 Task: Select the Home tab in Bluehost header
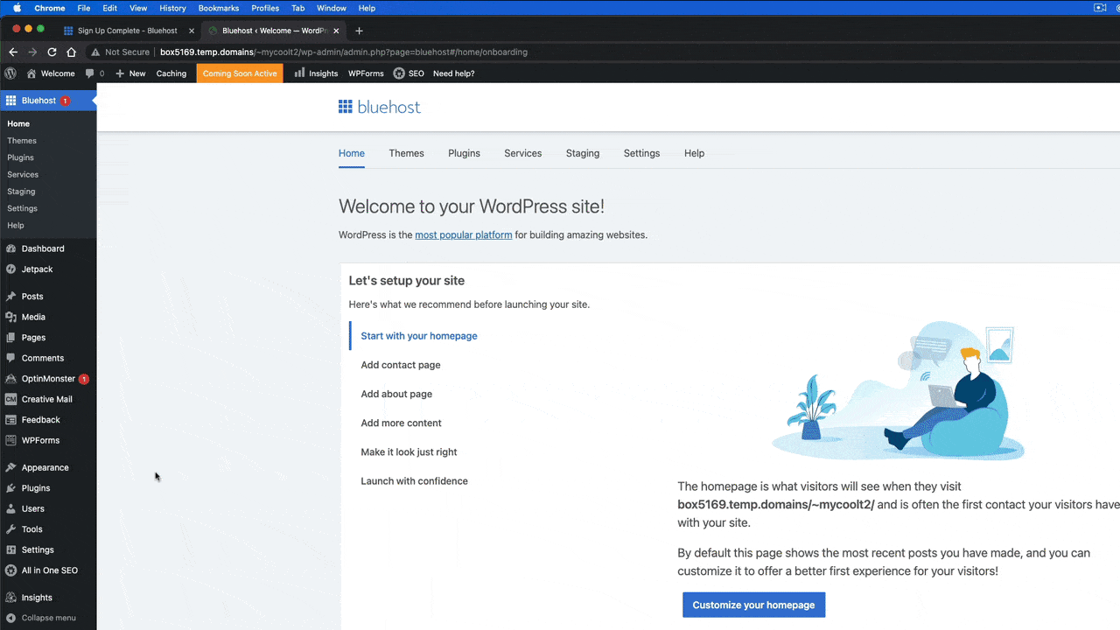tap(352, 153)
